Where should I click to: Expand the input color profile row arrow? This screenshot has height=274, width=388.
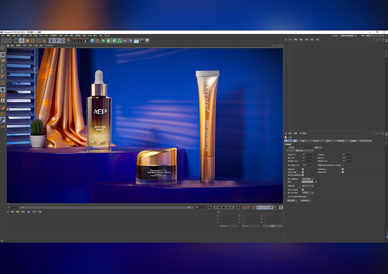click(x=285, y=193)
